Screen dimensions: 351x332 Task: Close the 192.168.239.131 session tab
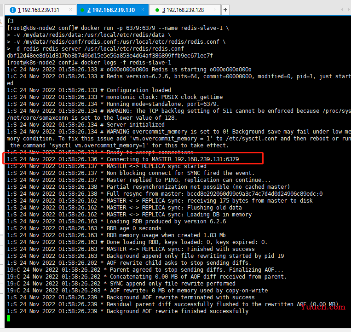[x=70, y=10]
